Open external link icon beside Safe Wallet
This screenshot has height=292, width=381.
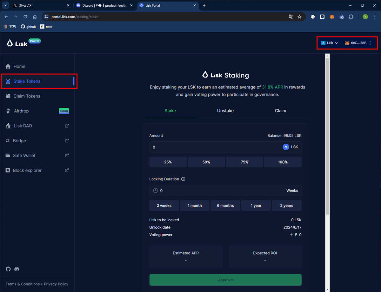67,155
